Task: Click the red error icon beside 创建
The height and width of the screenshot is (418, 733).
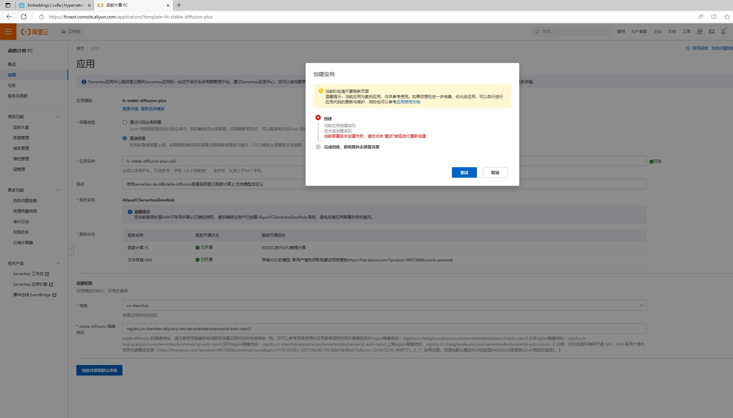Action: pos(318,118)
